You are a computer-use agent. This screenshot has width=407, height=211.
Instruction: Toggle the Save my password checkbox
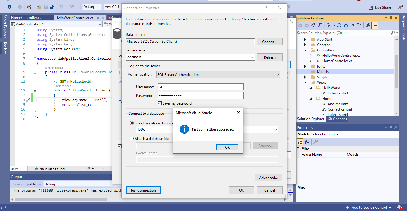160,103
